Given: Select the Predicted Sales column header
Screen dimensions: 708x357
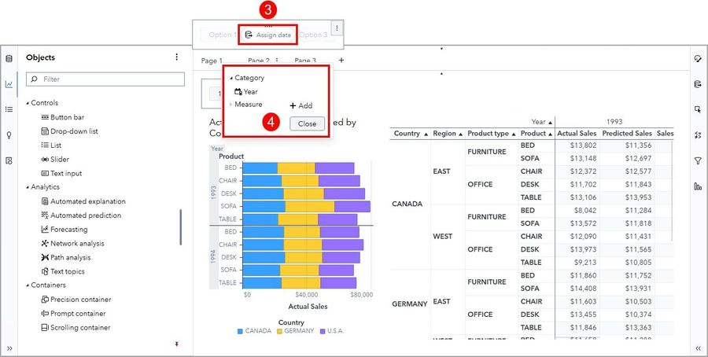Looking at the screenshot, I should point(627,134).
